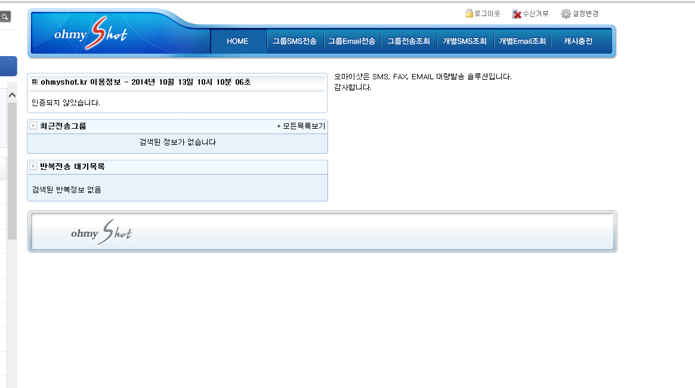Click the red X 수신거부 icon

[517, 14]
